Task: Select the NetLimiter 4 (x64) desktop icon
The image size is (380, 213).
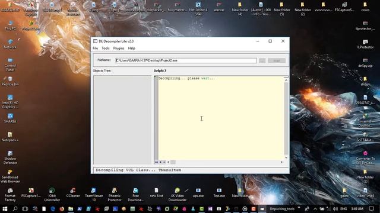Action: 198,9
